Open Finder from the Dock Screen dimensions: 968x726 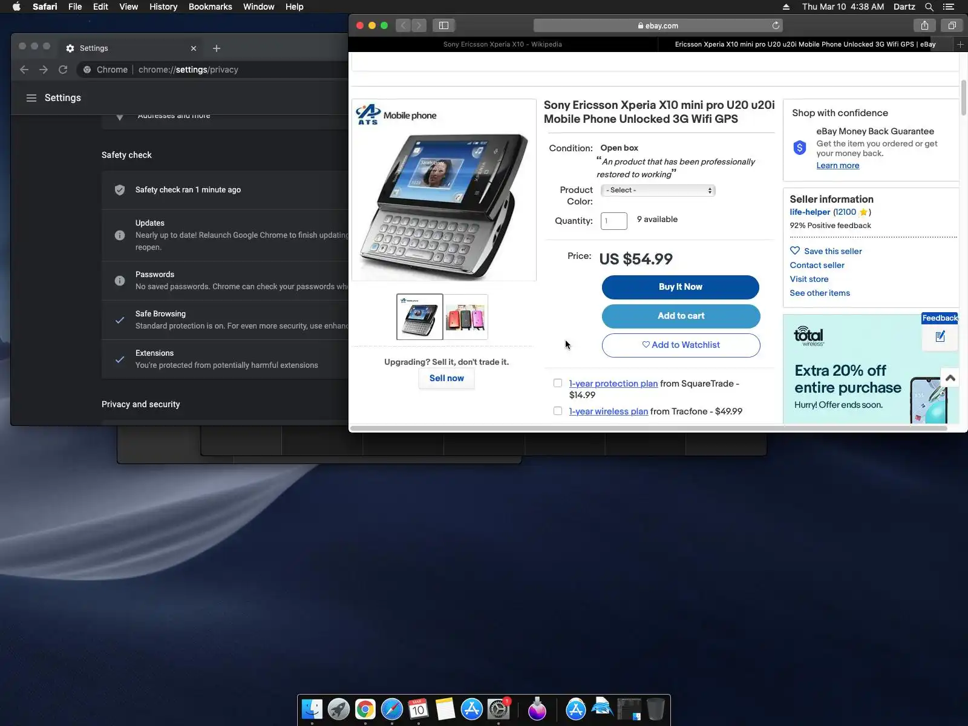312,709
